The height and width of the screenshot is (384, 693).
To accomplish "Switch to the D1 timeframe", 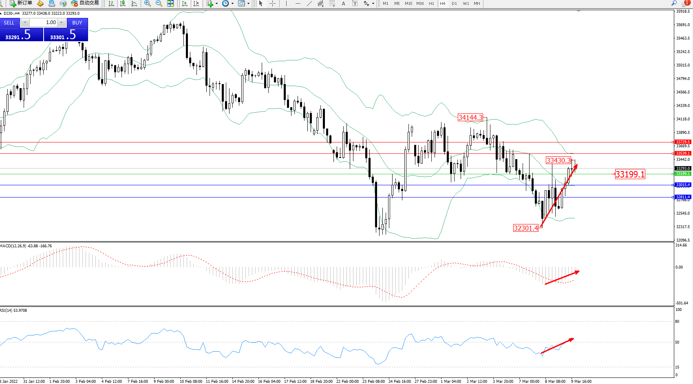I will point(454,3).
